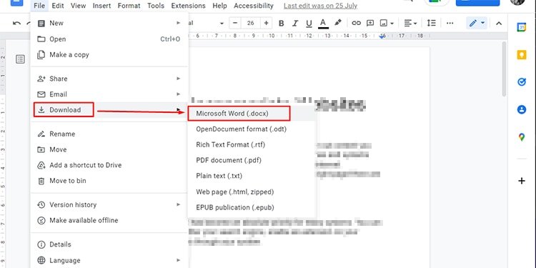536x268 pixels.
Task: Increase font size with plus button
Action: 266,23
